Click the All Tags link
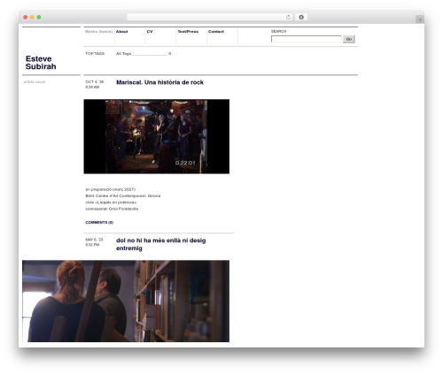443x374 pixels. [123, 54]
